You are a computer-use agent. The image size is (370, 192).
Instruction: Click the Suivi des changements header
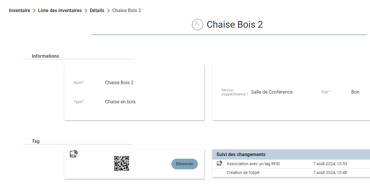pos(291,154)
